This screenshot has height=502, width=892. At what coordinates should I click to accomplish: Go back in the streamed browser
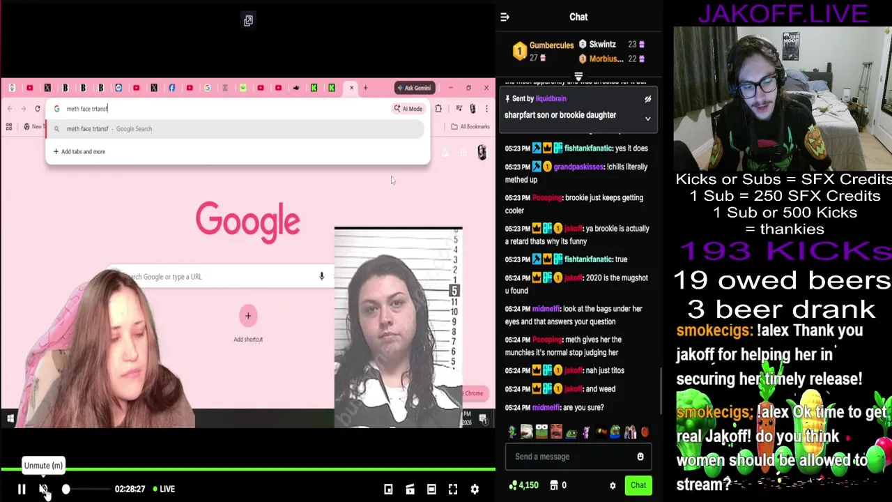tap(10, 109)
